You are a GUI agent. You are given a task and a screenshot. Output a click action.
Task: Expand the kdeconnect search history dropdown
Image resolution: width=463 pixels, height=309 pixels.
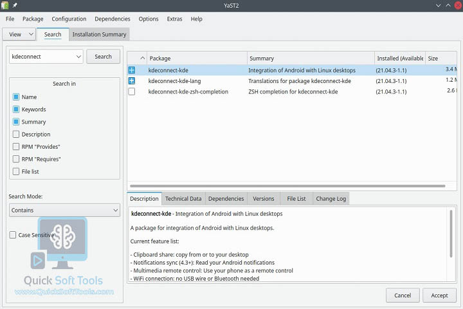click(78, 57)
